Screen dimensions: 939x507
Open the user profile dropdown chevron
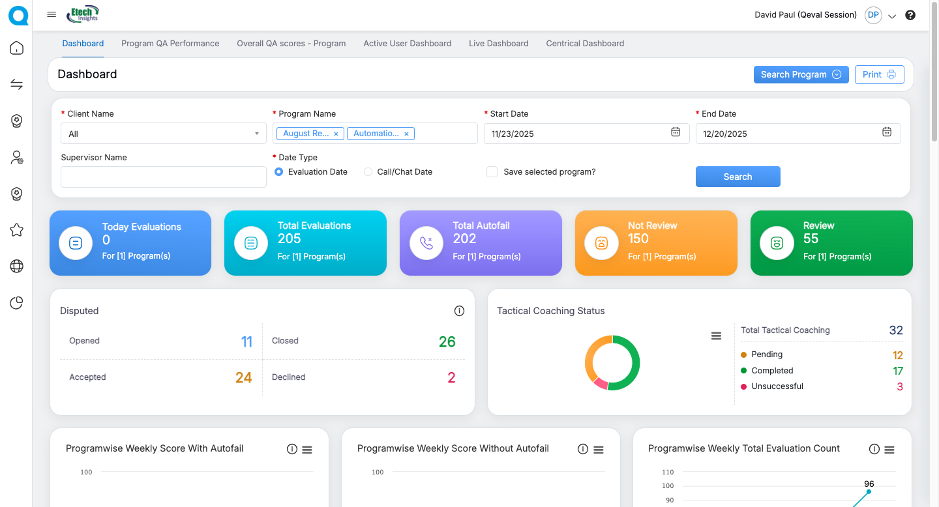coord(892,16)
